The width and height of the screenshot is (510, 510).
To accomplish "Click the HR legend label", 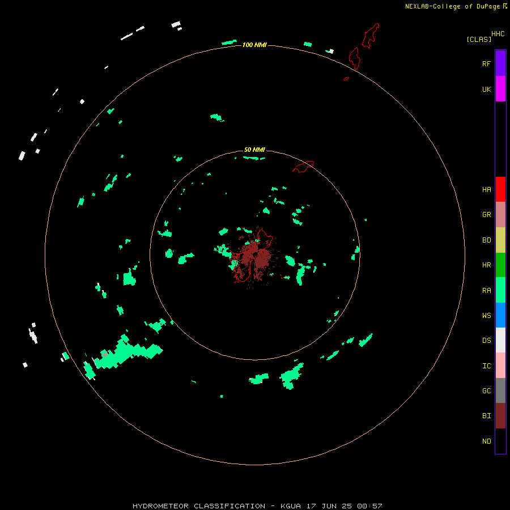I will point(486,265).
